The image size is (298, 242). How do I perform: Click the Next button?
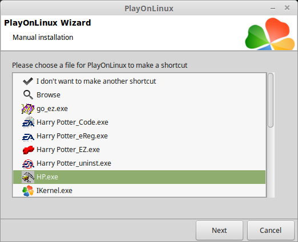pos(219,231)
